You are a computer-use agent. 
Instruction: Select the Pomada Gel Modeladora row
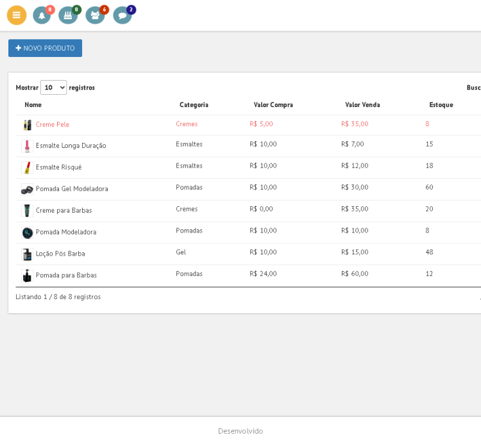click(72, 189)
